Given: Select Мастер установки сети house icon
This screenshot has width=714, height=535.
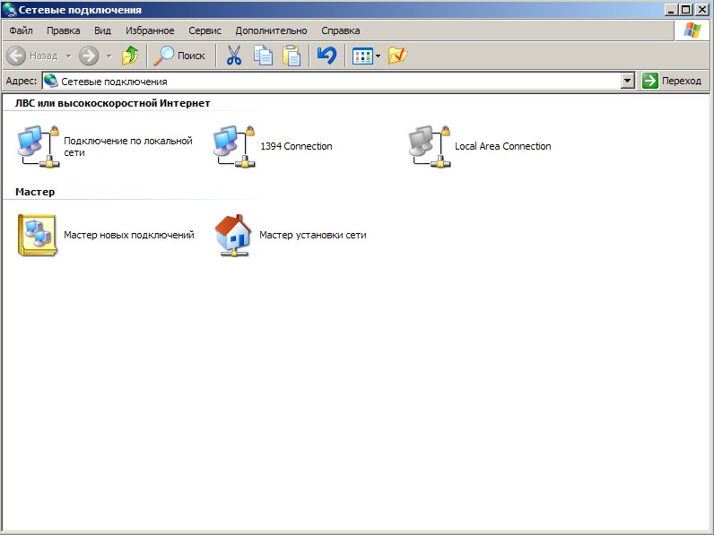Looking at the screenshot, I should tap(233, 235).
